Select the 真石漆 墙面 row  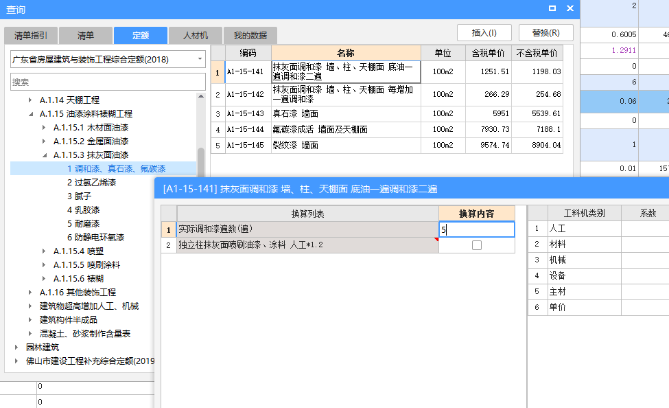coord(386,113)
